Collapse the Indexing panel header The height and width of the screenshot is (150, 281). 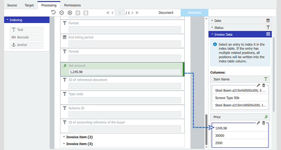coord(27,20)
